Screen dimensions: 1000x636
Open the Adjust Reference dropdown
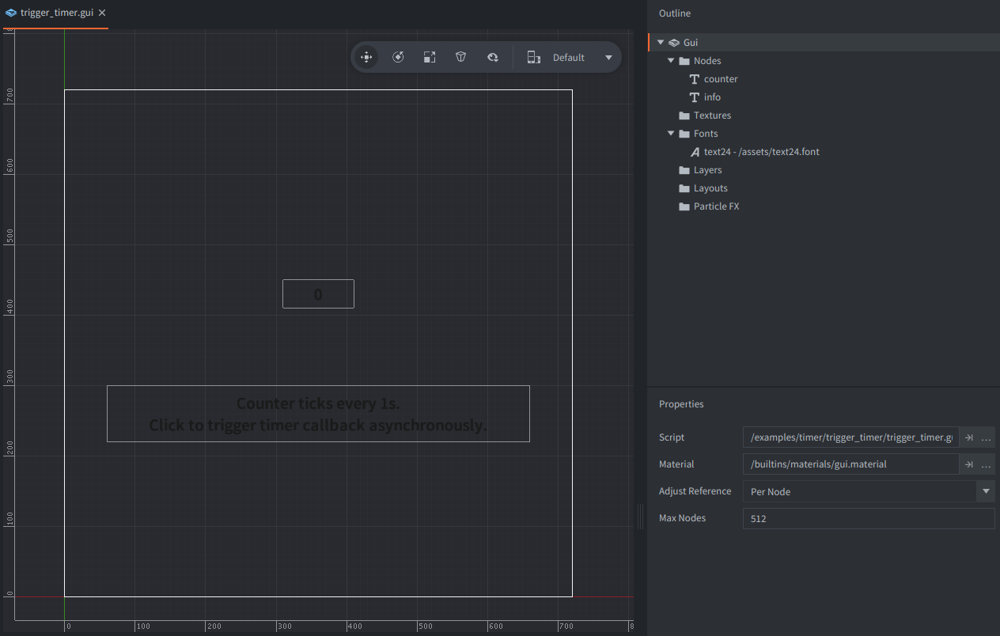(985, 491)
